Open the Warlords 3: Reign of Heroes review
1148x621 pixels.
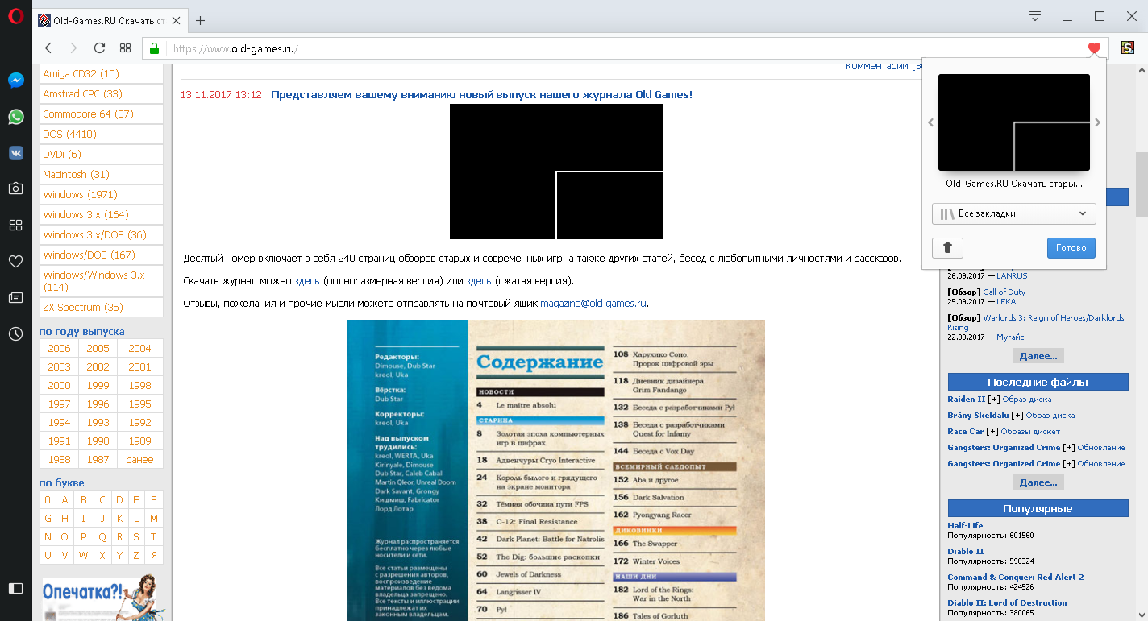pos(1036,322)
